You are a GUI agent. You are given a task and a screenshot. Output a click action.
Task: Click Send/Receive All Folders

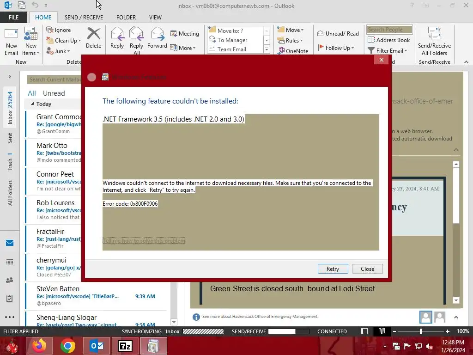coord(434,41)
